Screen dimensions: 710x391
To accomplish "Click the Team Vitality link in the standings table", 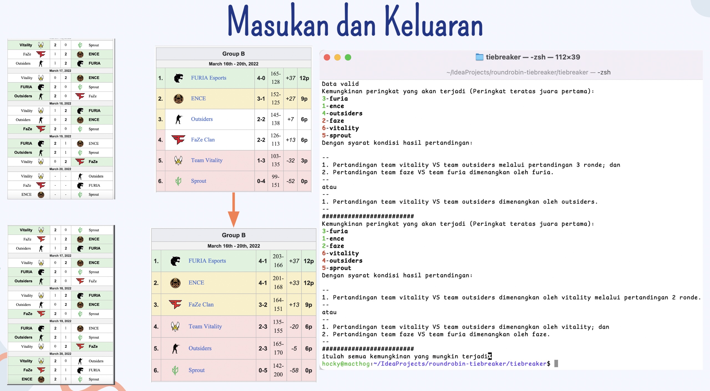I will pyautogui.click(x=207, y=160).
